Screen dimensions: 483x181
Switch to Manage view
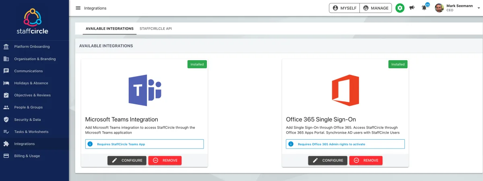[x=376, y=8]
